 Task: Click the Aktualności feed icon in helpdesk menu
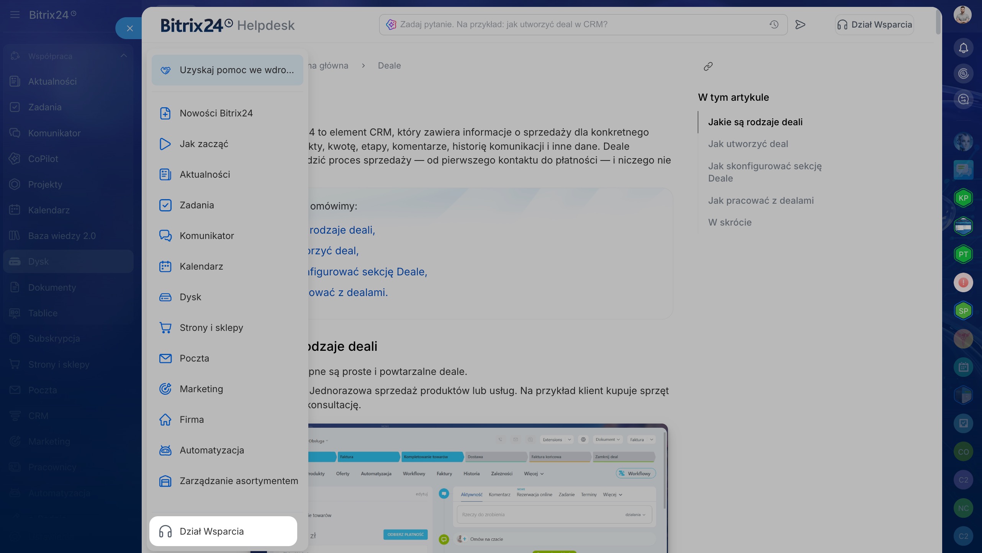165,175
